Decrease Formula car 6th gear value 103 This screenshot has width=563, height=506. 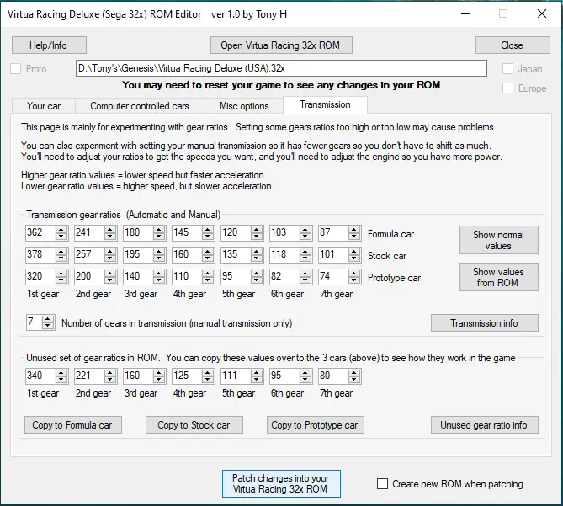tap(305, 236)
